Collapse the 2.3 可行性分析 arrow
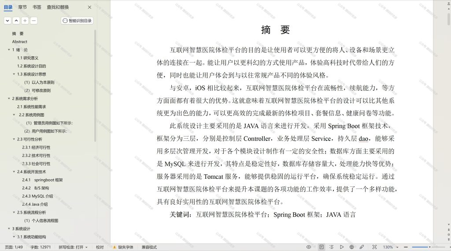Viewport: 451px width, 251px height. (14, 139)
